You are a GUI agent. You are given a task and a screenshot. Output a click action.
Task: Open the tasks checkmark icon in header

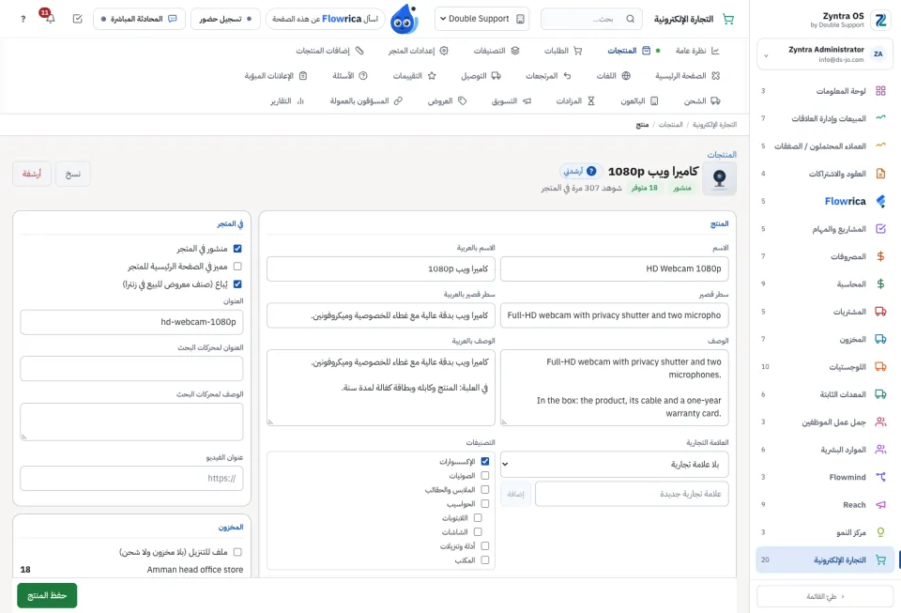[x=78, y=19]
